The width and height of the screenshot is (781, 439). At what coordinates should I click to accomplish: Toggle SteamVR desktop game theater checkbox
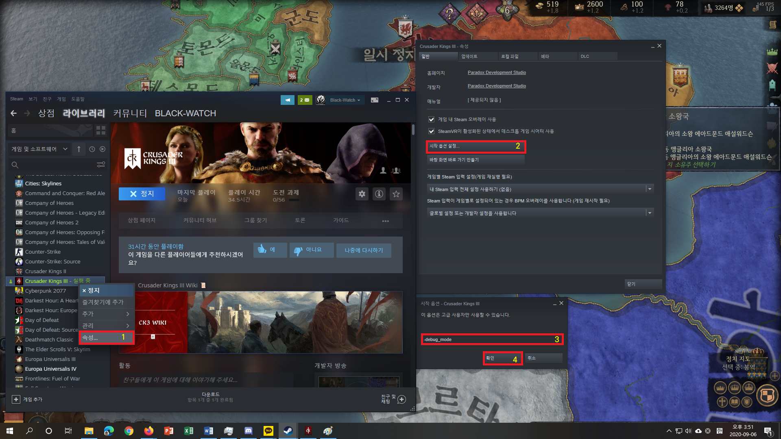(432, 131)
